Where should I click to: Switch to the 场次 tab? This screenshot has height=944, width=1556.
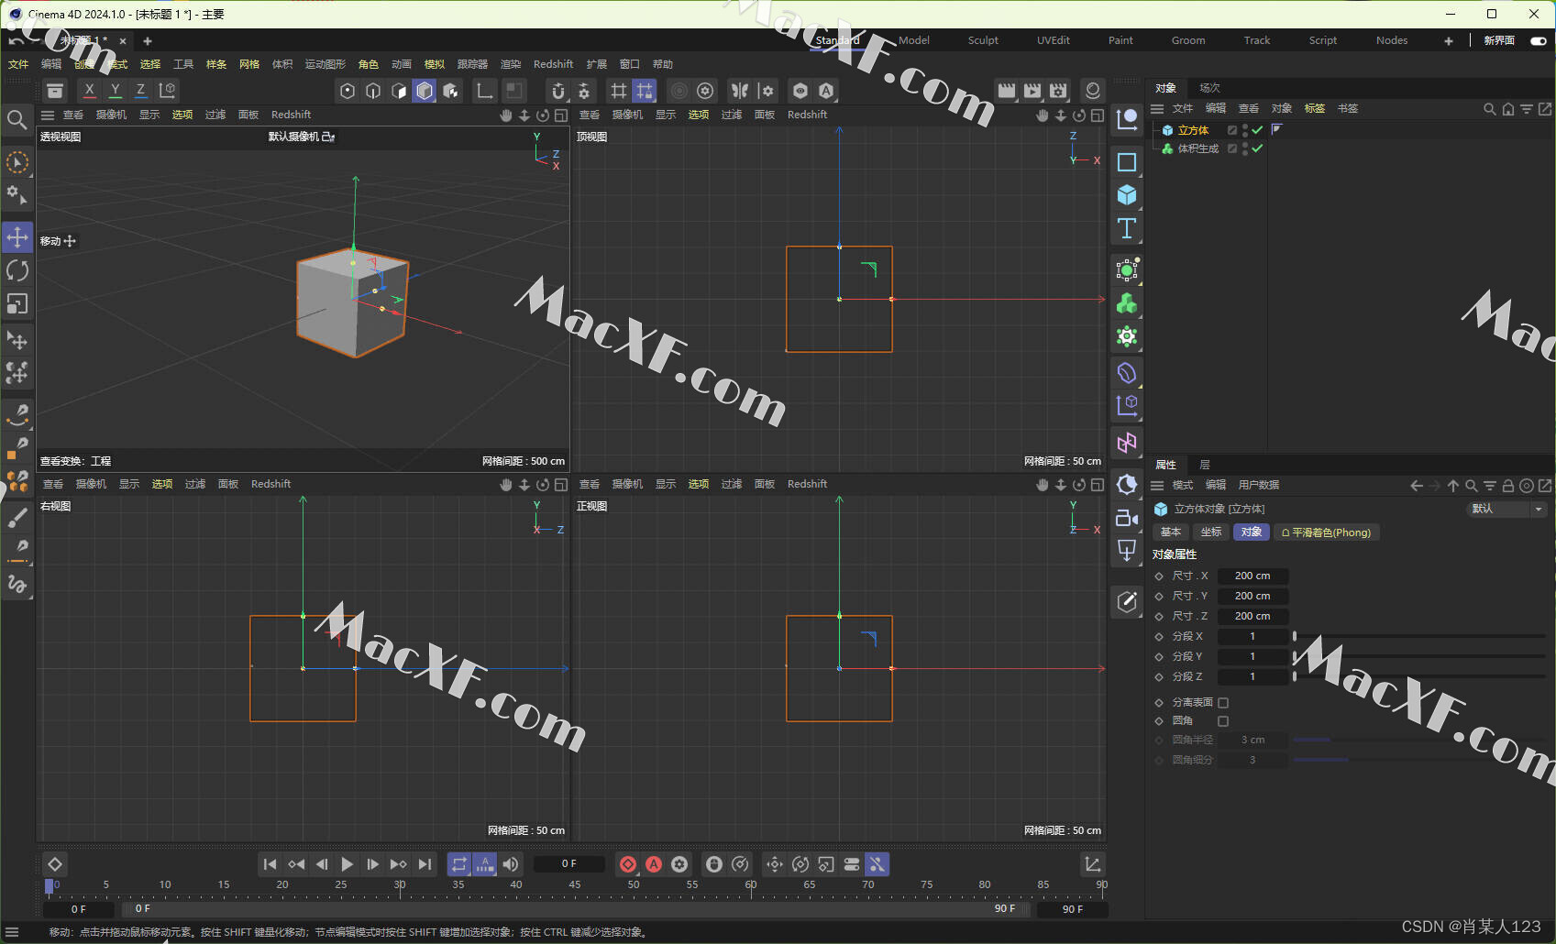click(1209, 88)
